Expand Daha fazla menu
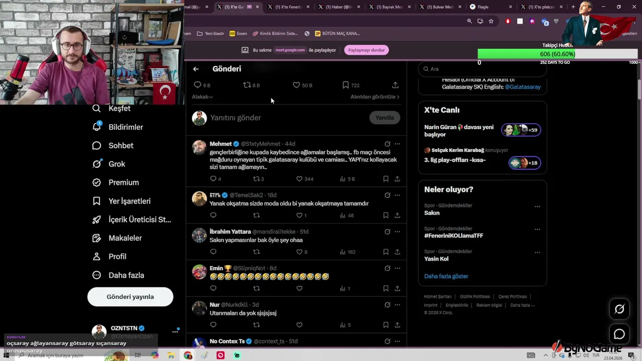Image resolution: width=642 pixels, height=361 pixels. 118,275
